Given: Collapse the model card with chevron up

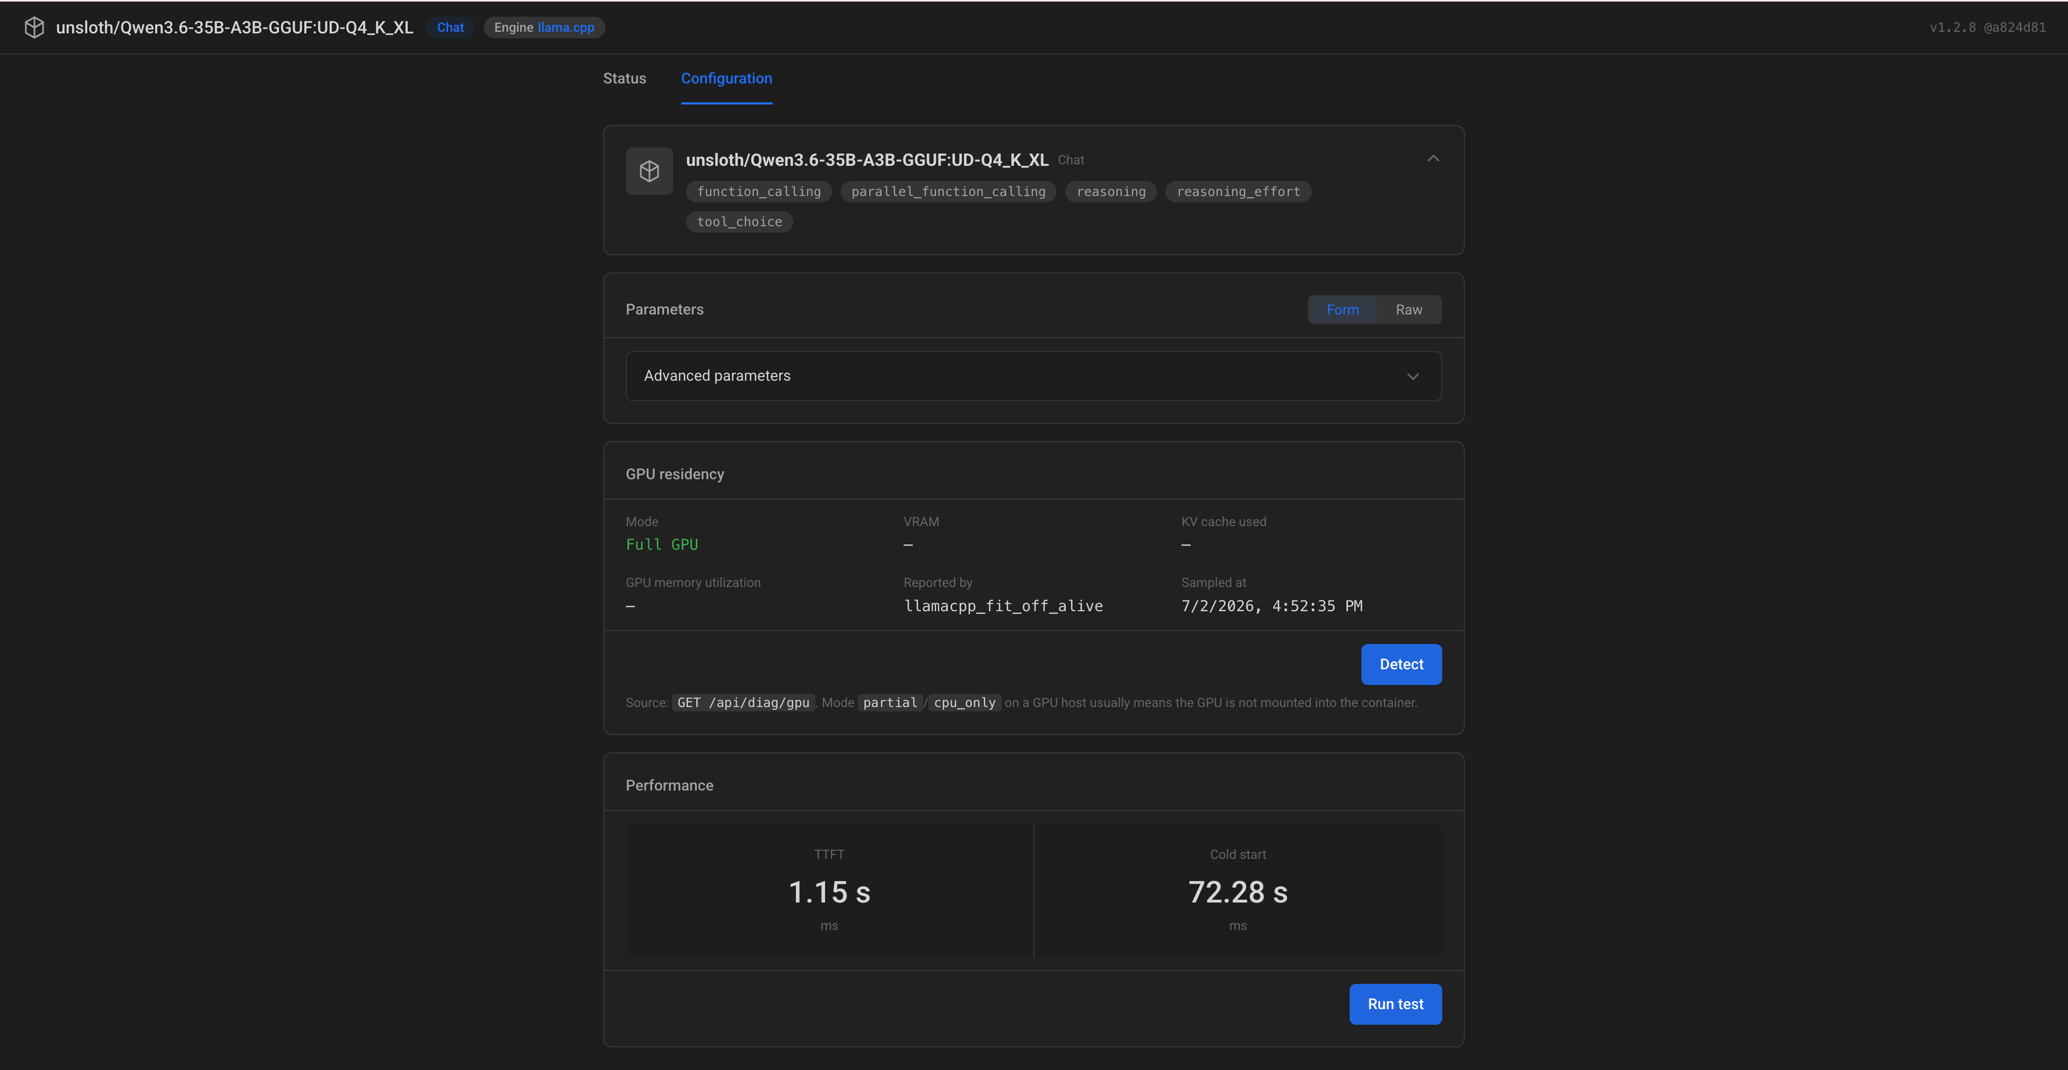Looking at the screenshot, I should (1433, 159).
